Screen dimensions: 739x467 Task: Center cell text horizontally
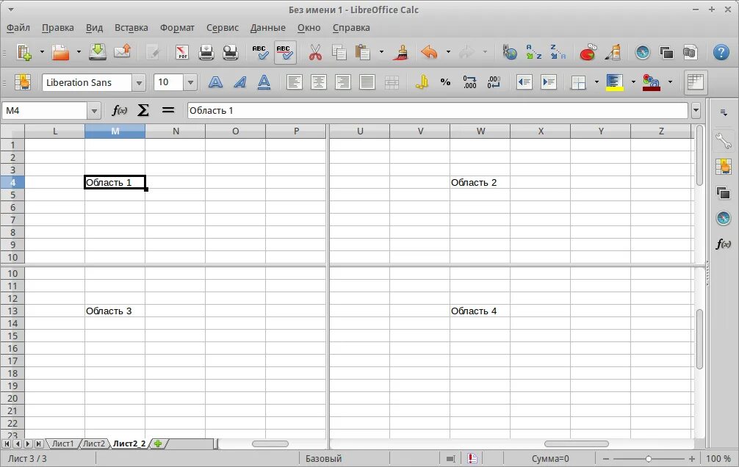pos(319,82)
